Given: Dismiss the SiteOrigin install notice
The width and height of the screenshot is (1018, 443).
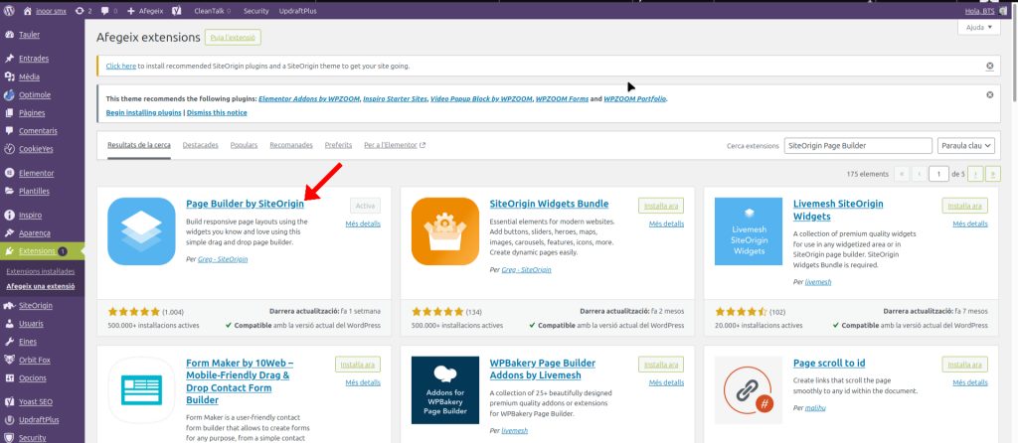Looking at the screenshot, I should point(989,67).
